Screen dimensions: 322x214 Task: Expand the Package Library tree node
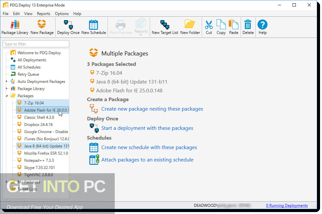point(7,88)
